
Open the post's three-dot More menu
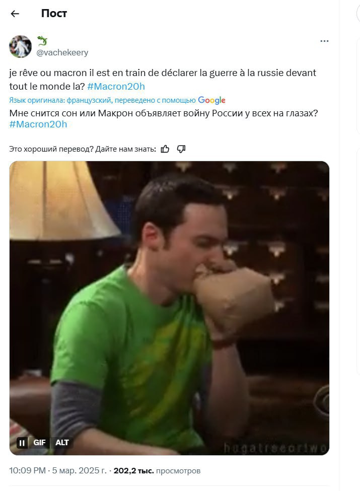coord(324,41)
